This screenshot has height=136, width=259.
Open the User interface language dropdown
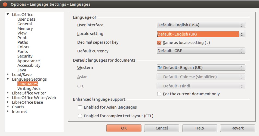201,25
